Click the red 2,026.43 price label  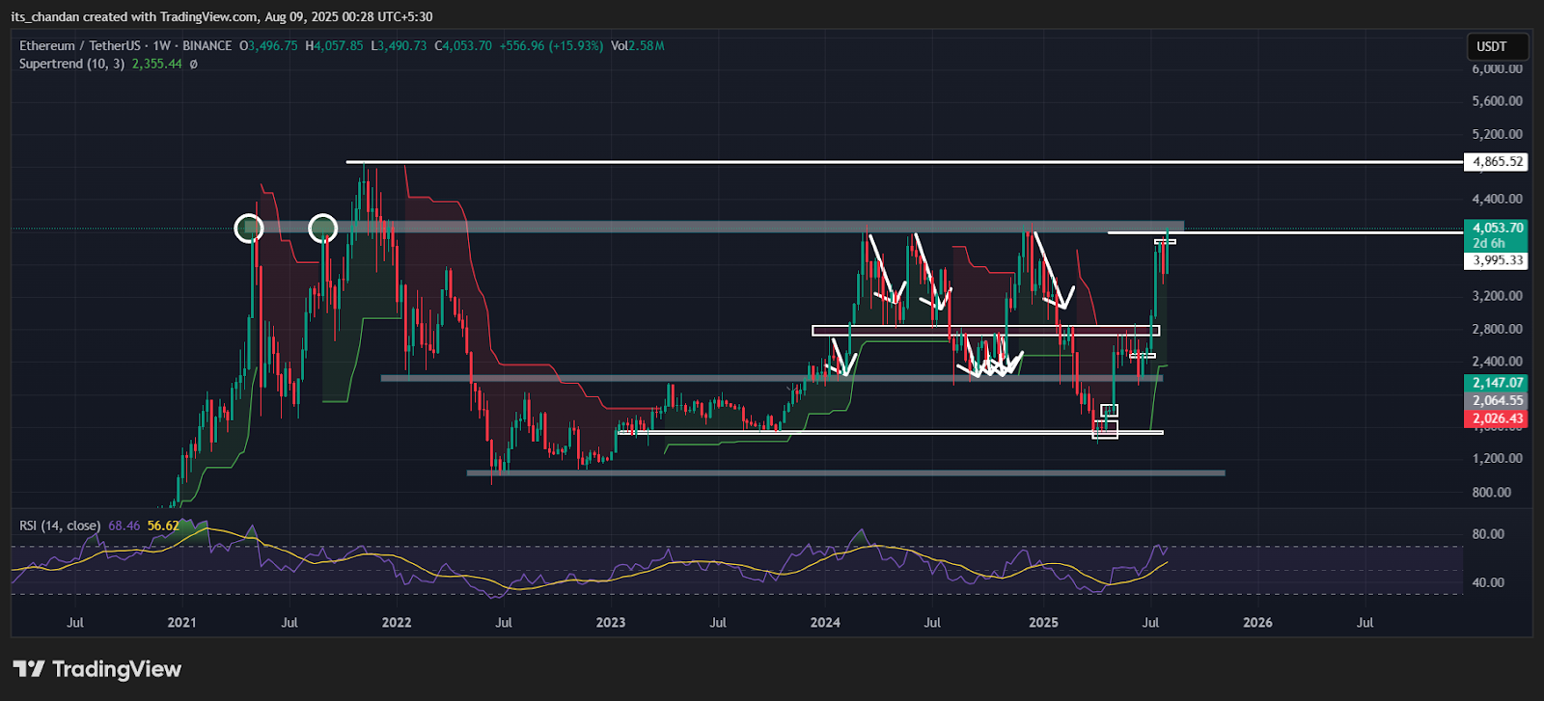click(1497, 418)
